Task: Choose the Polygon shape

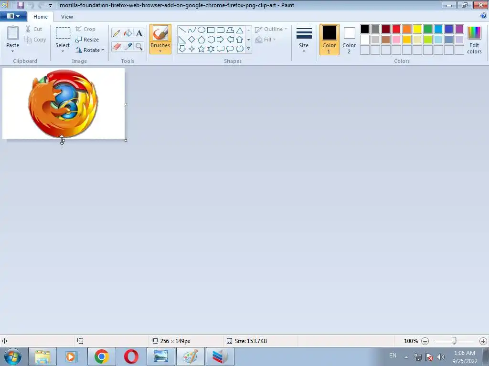Action: click(230, 30)
